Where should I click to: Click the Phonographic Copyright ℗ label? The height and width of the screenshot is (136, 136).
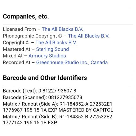click(x=32, y=36)
